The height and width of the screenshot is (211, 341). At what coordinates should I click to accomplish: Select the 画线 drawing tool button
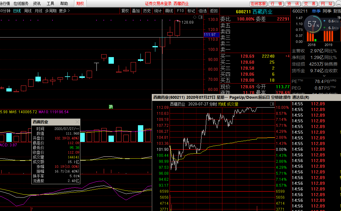(169, 11)
